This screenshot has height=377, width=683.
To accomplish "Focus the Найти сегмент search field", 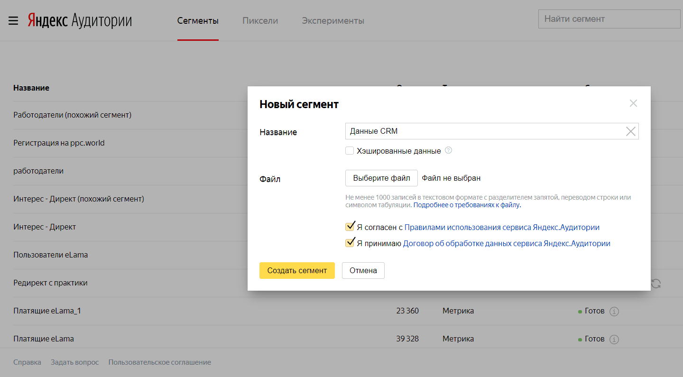I will point(609,19).
